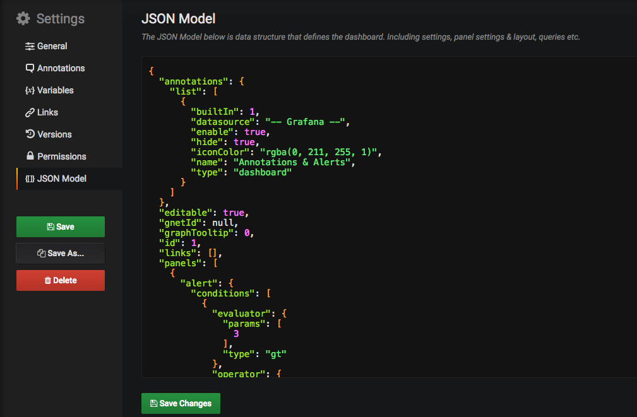Image resolution: width=637 pixels, height=417 pixels.
Task: Click the "annotations" key in JSON
Action: point(193,81)
